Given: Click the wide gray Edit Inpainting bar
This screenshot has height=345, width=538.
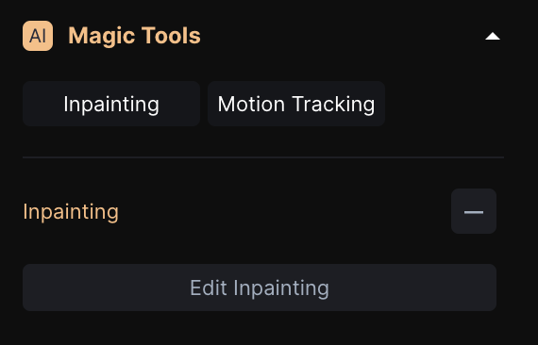Looking at the screenshot, I should coord(260,287).
